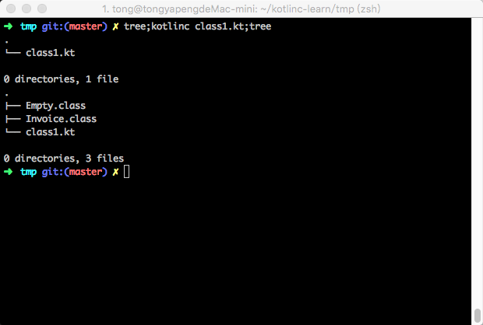Click Invoice.class in the tree output
The image size is (483, 325).
coord(62,119)
